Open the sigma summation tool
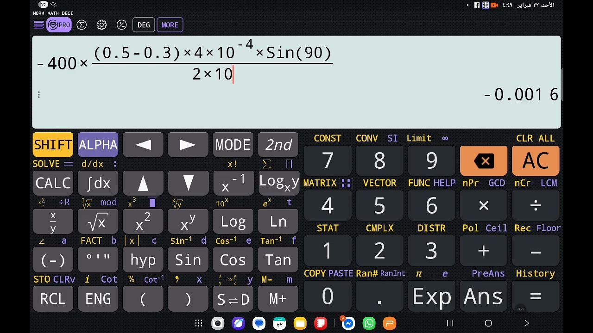Screen dimensions: 593x333 pos(82,25)
